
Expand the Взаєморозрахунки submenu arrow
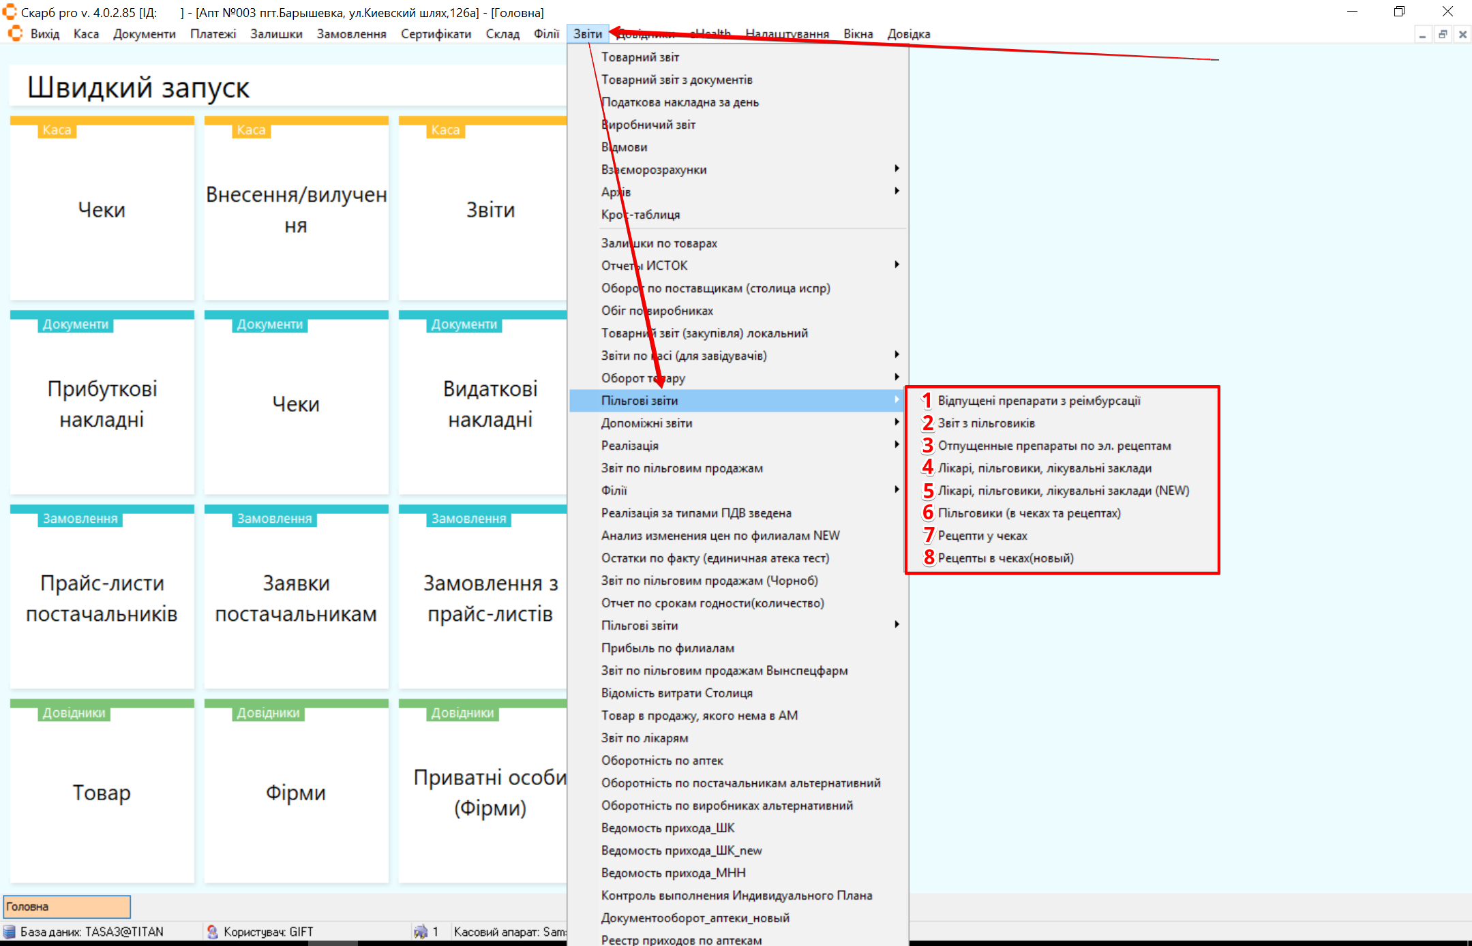897,169
